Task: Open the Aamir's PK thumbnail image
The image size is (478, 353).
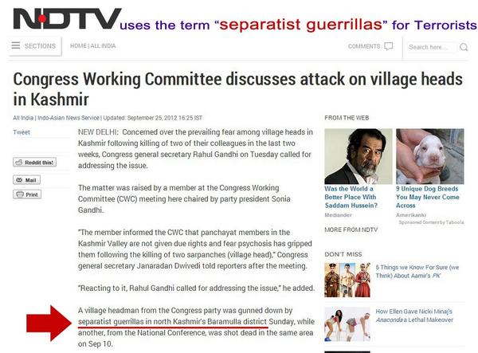Action: (347, 280)
